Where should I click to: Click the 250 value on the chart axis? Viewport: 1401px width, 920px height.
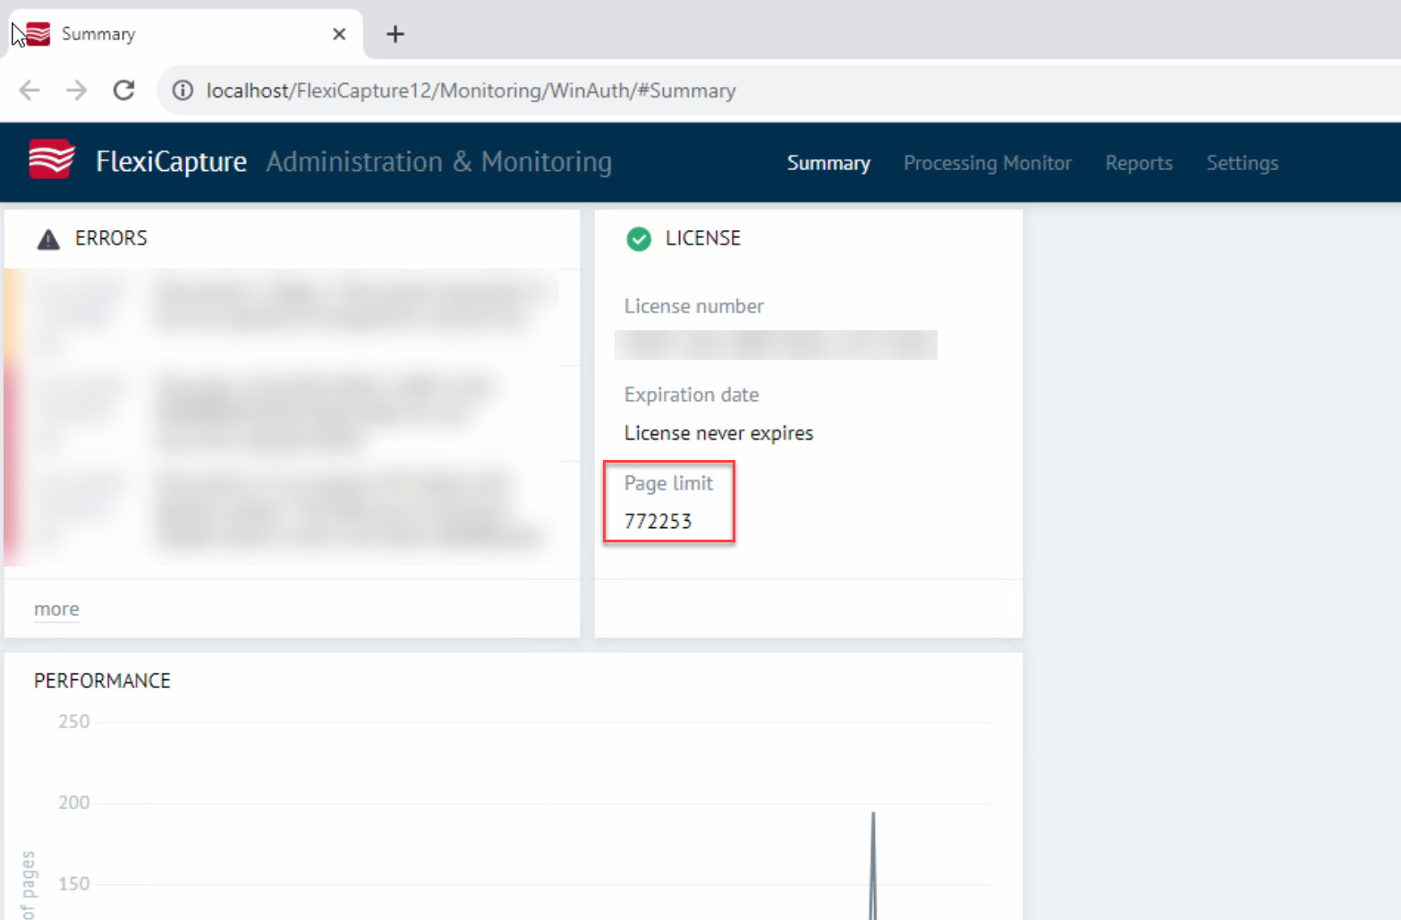pos(74,721)
